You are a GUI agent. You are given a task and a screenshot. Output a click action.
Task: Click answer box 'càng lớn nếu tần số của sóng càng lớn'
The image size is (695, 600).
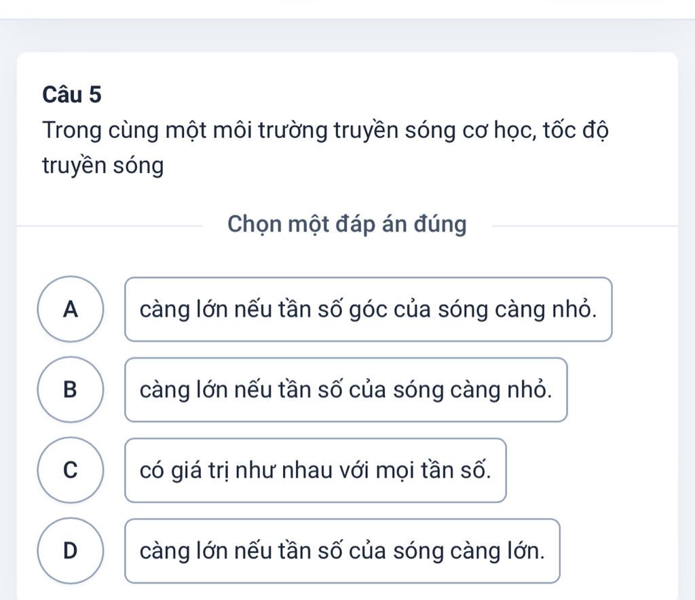342,551
